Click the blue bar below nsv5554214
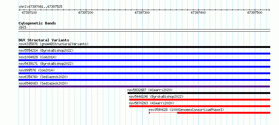 coord(144,54)
